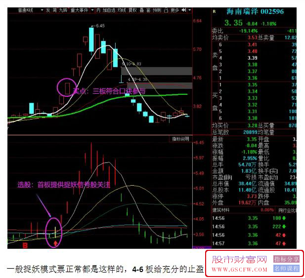Click the 同行业比 comparison link
This screenshot has height=278, width=305.
(287, 210)
